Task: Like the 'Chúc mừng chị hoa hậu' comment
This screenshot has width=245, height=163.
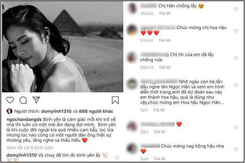Action: [x=236, y=31]
